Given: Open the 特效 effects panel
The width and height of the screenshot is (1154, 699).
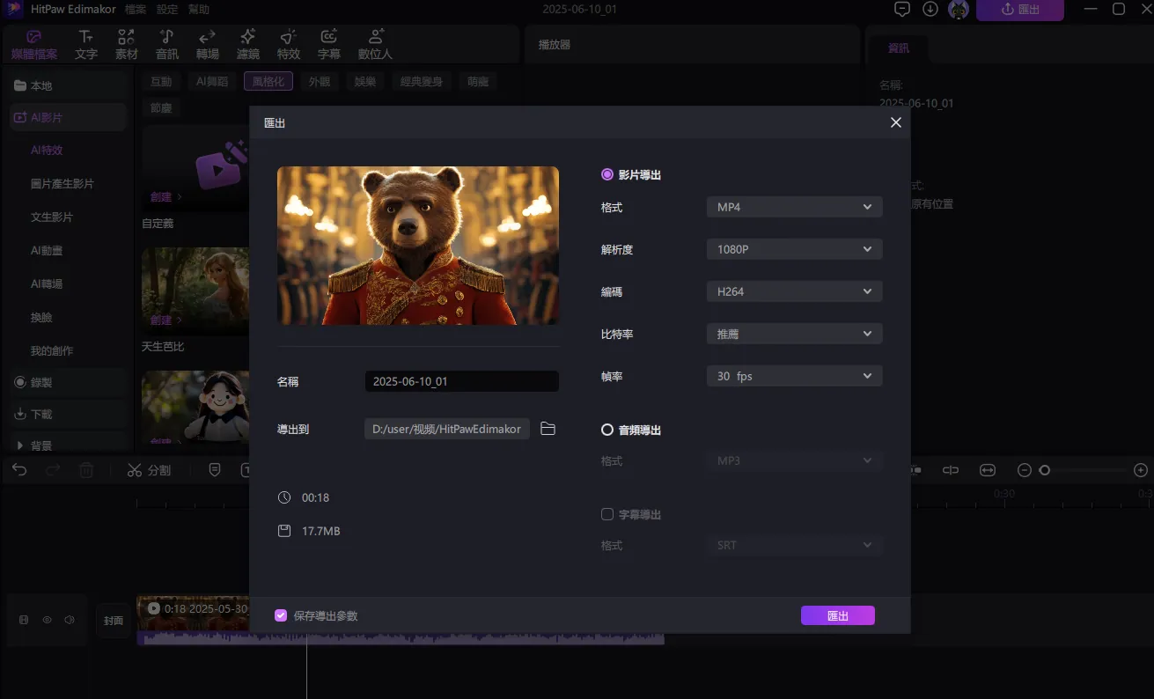Looking at the screenshot, I should tap(289, 45).
